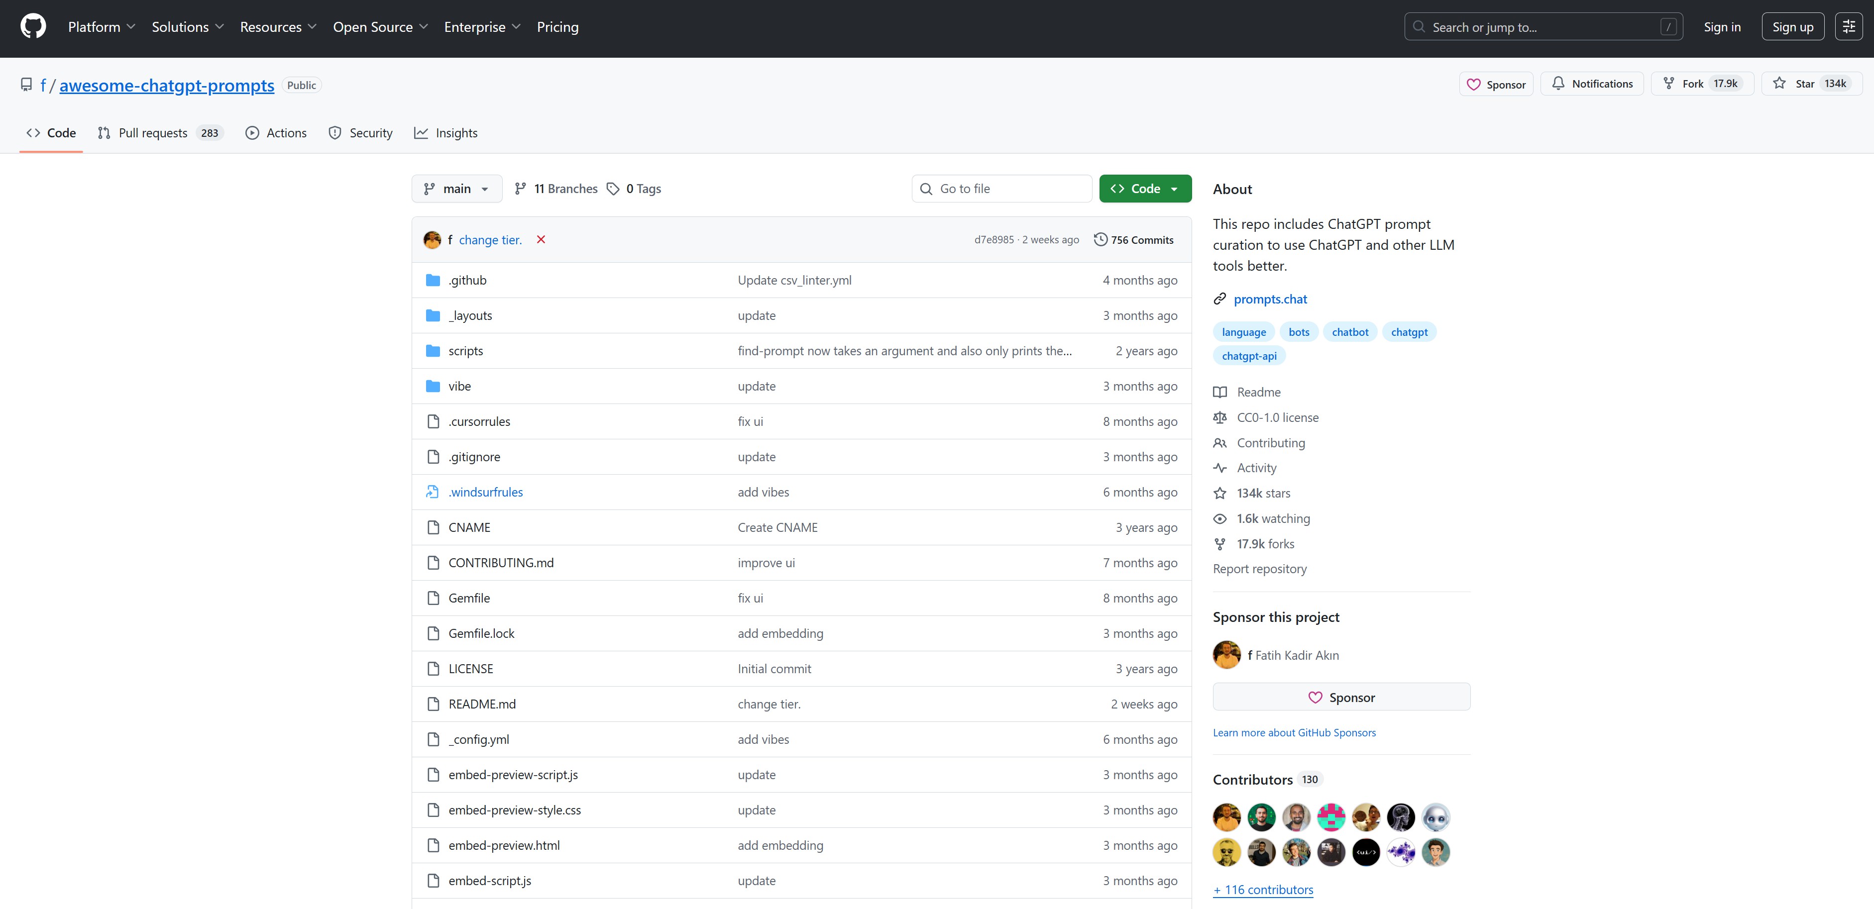Open the global navigation settings icon
The height and width of the screenshot is (909, 1874).
pos(1848,27)
